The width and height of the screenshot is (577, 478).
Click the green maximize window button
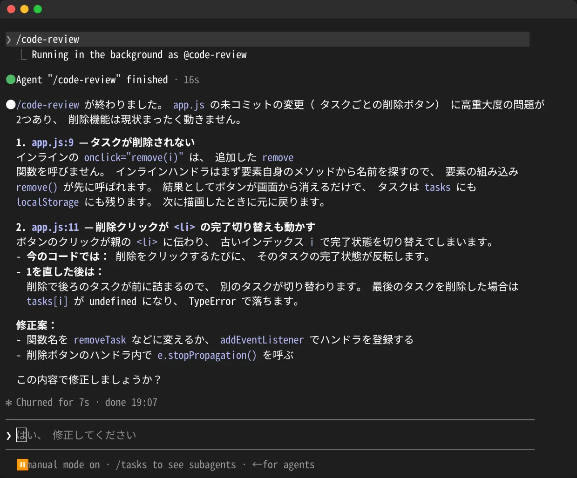click(38, 9)
